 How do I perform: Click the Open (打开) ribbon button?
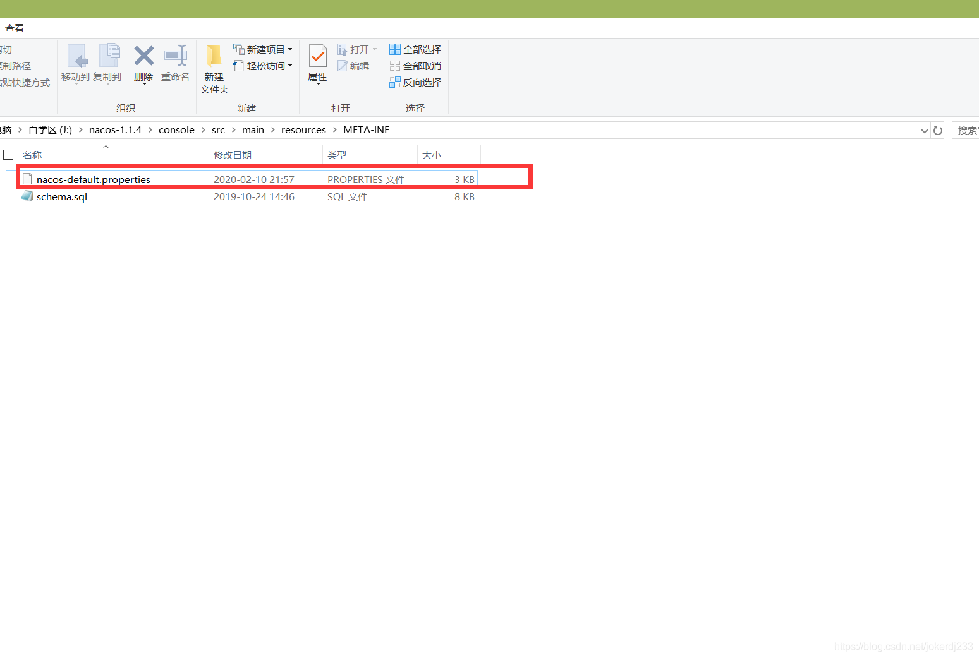(x=353, y=49)
